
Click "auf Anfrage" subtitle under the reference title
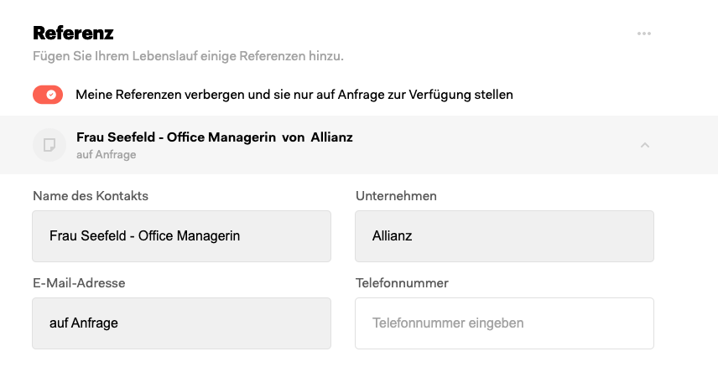click(106, 154)
